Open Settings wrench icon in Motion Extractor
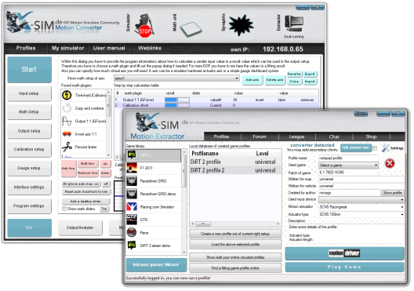 pos(385,148)
